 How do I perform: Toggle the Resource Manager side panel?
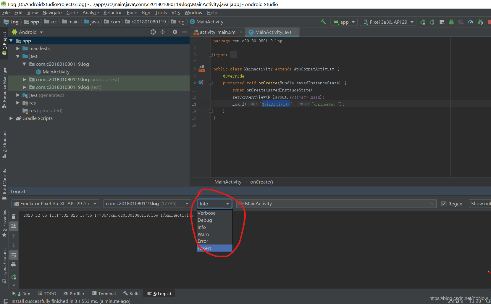4,88
